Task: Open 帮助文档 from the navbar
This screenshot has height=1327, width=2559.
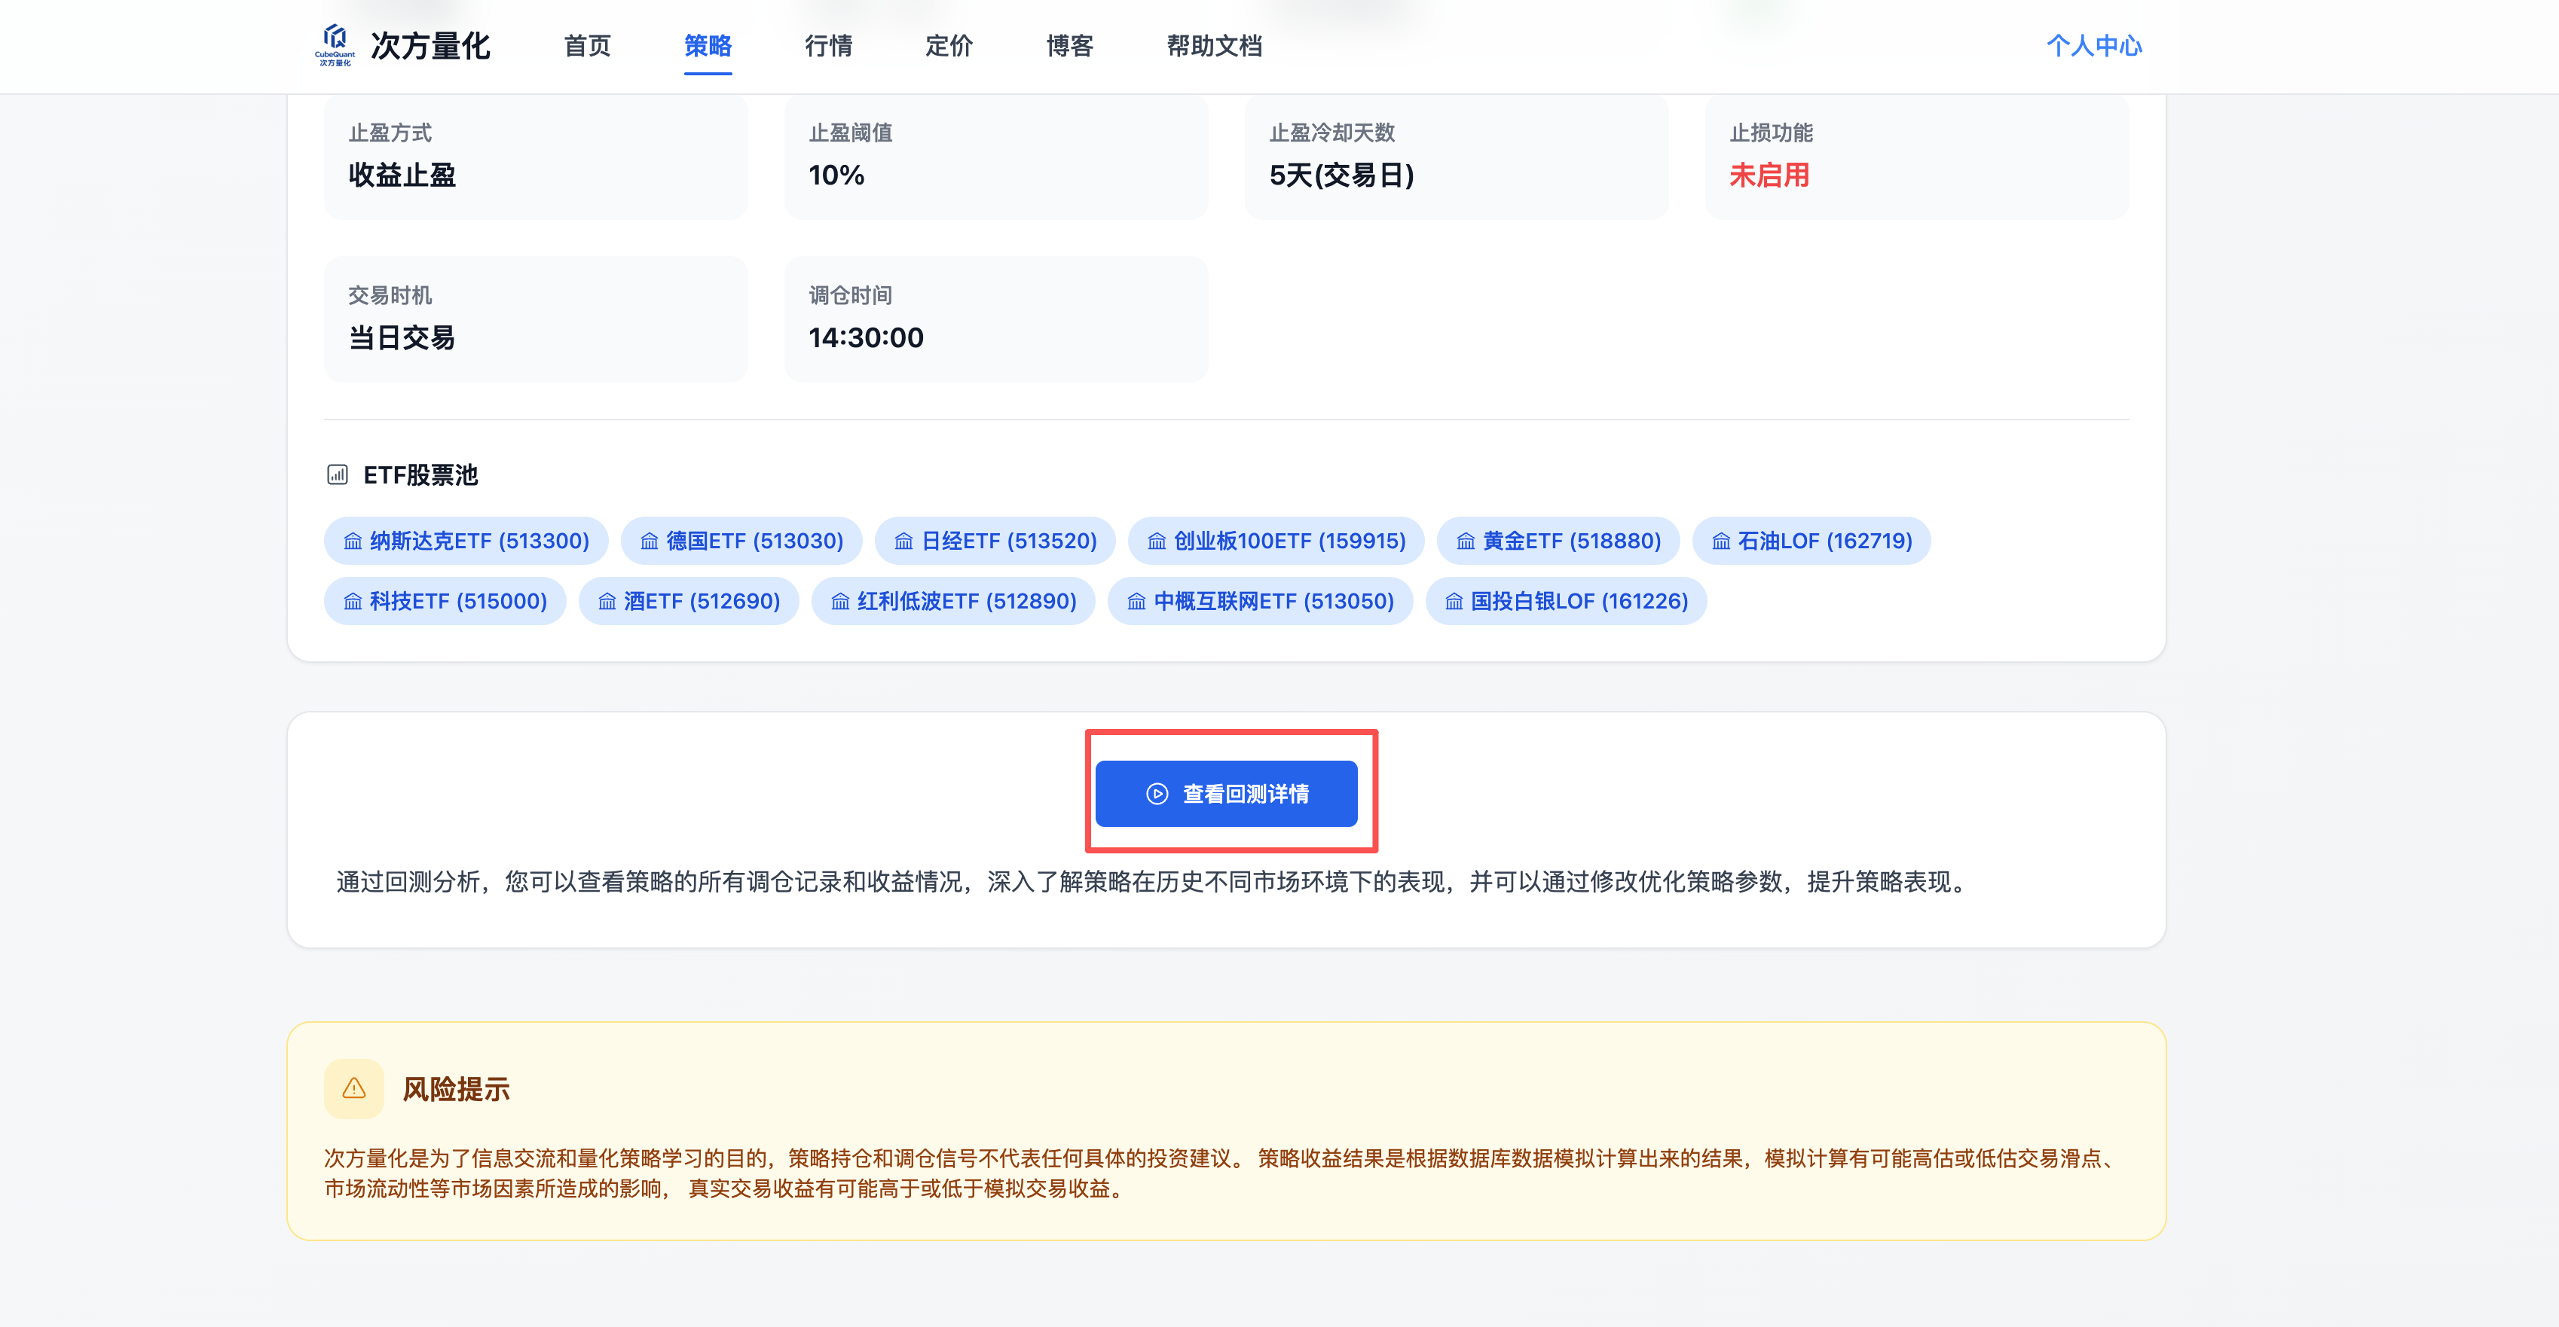Action: (x=1214, y=46)
